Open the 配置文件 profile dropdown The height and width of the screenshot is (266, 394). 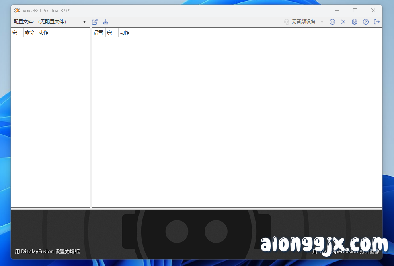84,22
